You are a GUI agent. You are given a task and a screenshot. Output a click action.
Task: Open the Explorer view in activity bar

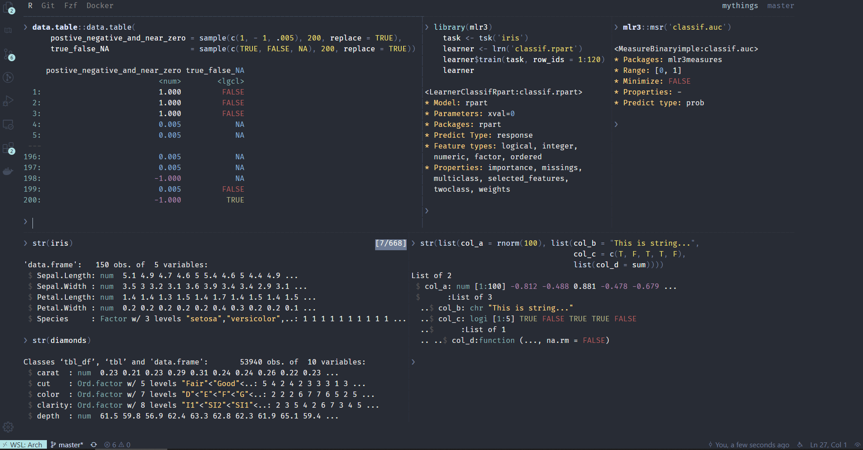click(8, 8)
